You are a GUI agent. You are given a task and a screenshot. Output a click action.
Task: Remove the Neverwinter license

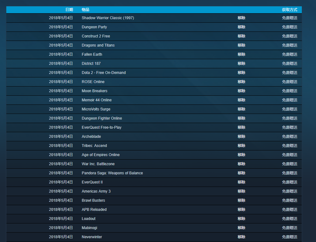click(241, 237)
